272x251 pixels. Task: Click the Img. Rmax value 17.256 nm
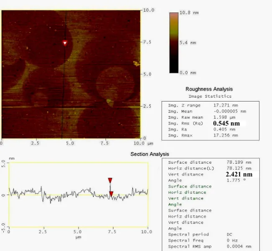[x=226, y=135]
